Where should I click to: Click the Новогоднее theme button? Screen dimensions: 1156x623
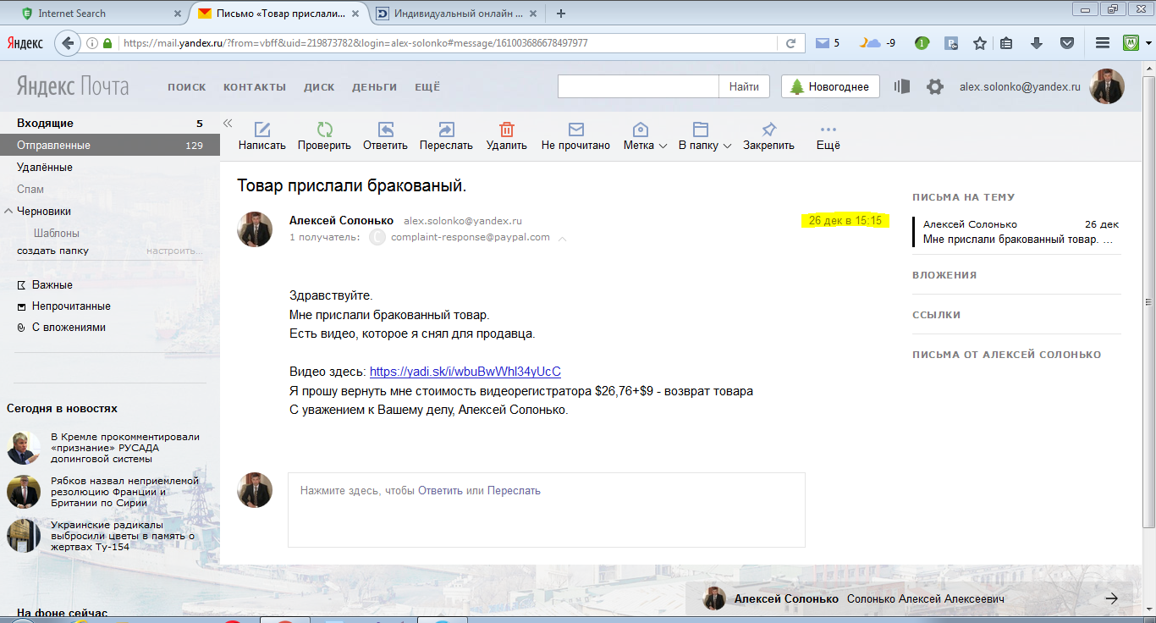click(x=830, y=86)
